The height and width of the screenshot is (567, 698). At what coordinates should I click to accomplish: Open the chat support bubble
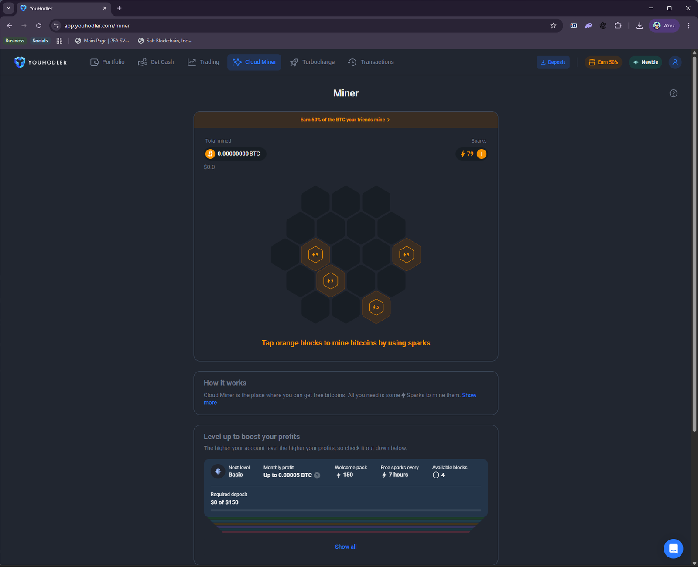pyautogui.click(x=673, y=548)
